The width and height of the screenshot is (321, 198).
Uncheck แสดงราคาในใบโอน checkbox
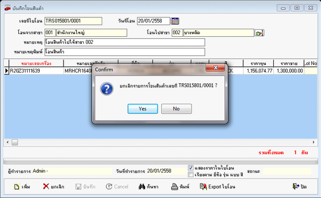coord(191,168)
